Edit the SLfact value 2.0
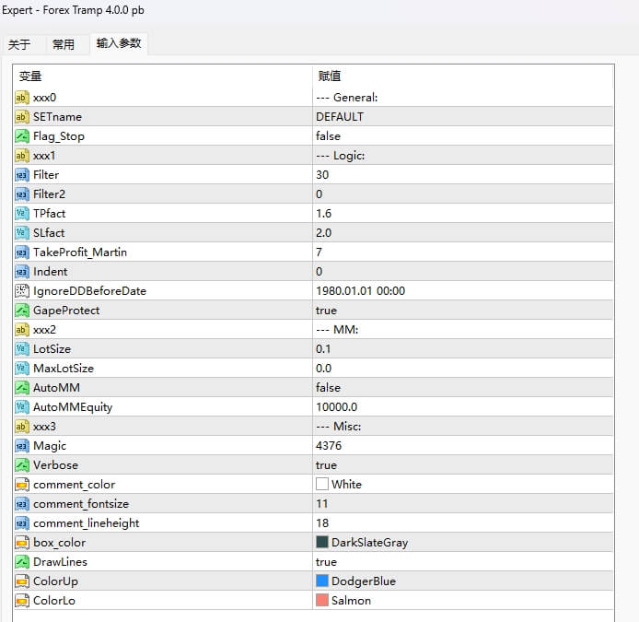 click(x=462, y=233)
